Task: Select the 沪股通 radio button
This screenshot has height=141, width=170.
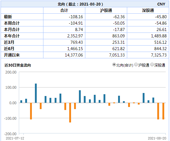Action: pos(136,65)
